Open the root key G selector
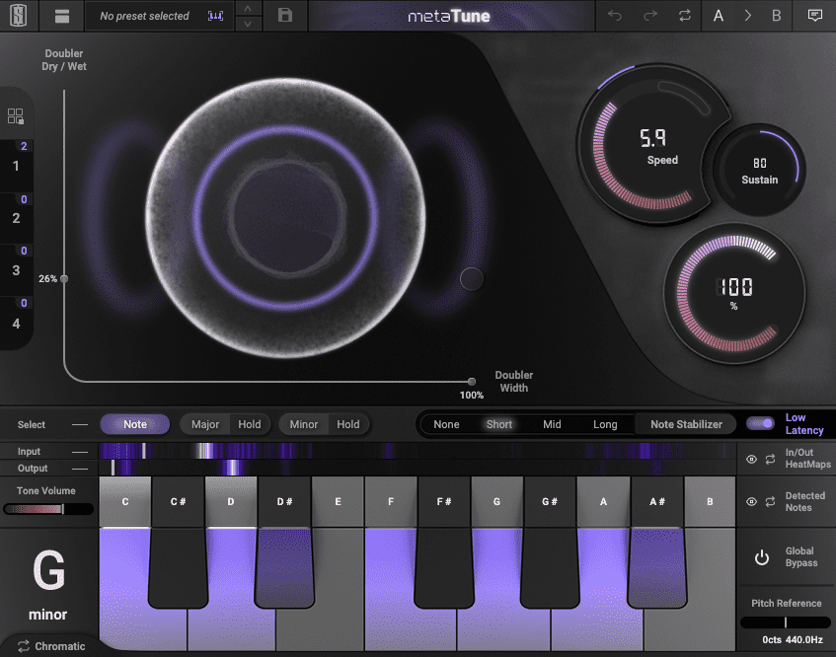The height and width of the screenshot is (657, 836). tap(48, 570)
